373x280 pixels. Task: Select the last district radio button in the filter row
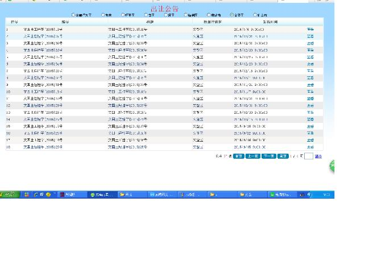255,15
